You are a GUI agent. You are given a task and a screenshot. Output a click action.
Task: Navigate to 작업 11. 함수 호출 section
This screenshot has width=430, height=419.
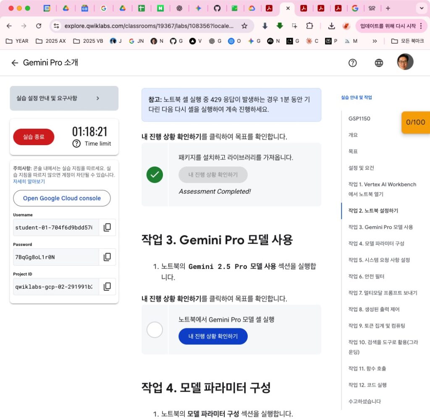(x=367, y=368)
